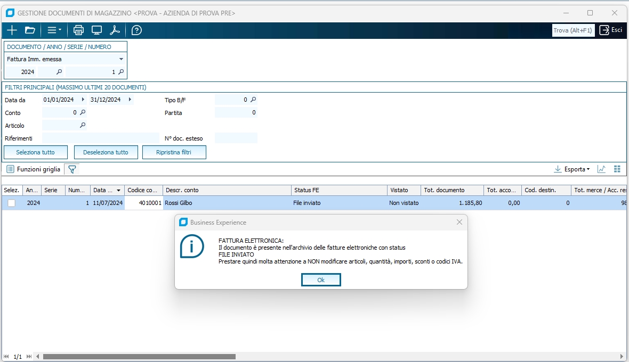Click the Codice co... column header

[143, 190]
